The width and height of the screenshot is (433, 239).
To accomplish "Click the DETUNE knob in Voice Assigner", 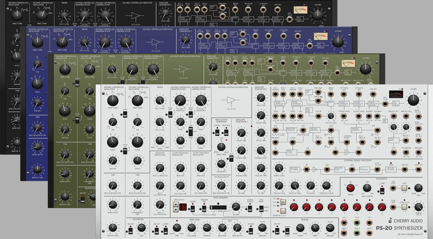I will point(236,207).
